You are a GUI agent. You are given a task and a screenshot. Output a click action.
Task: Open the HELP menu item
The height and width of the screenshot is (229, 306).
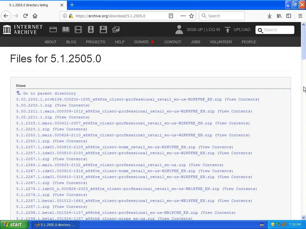[120, 42]
